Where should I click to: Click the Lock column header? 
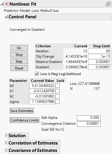pos(60,81)
